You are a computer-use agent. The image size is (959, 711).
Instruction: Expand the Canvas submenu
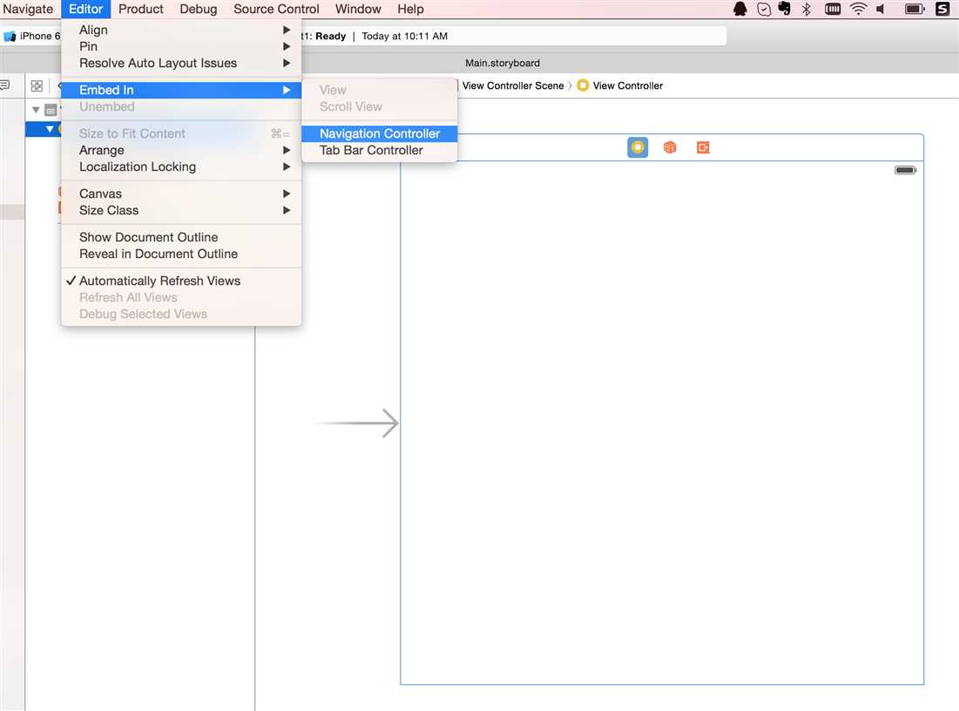181,194
